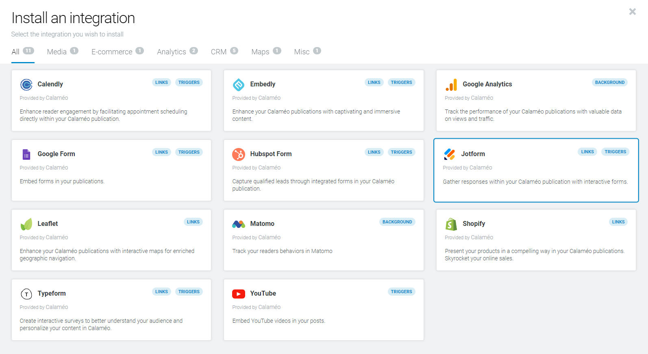
Task: Click the LINKS tag on Google Form card
Action: (161, 152)
